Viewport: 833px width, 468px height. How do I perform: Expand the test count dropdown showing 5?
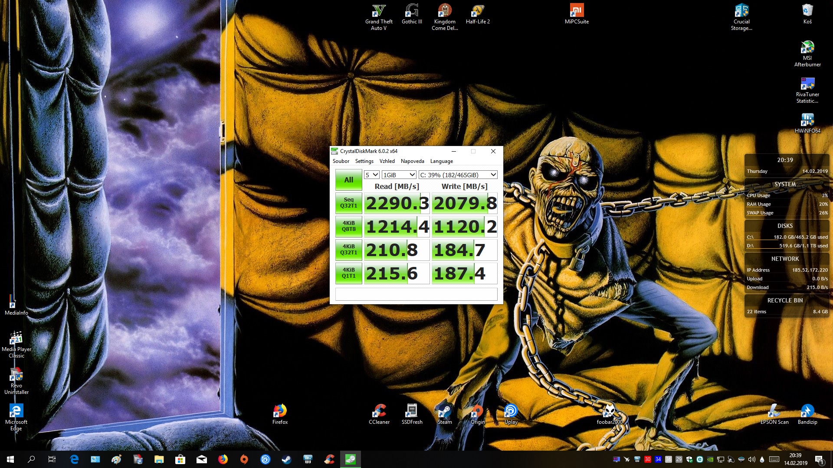point(372,175)
